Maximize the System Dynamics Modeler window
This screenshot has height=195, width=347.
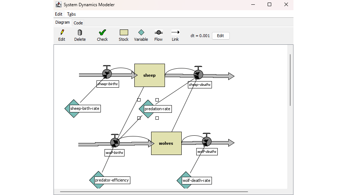click(x=269, y=4)
